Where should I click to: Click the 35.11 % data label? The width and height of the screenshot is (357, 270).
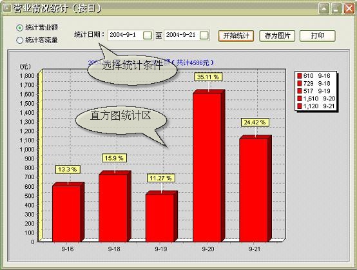(x=208, y=77)
